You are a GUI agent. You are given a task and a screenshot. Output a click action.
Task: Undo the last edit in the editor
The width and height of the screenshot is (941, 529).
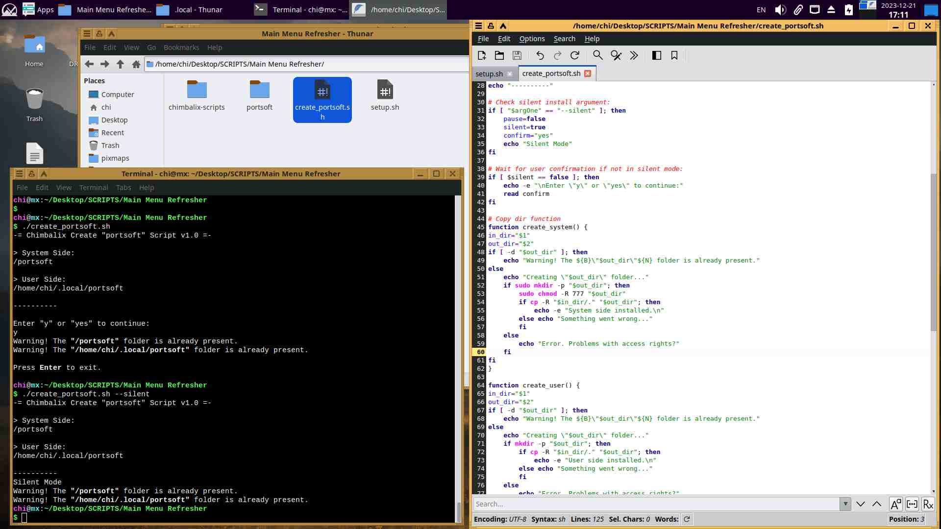tap(540, 55)
